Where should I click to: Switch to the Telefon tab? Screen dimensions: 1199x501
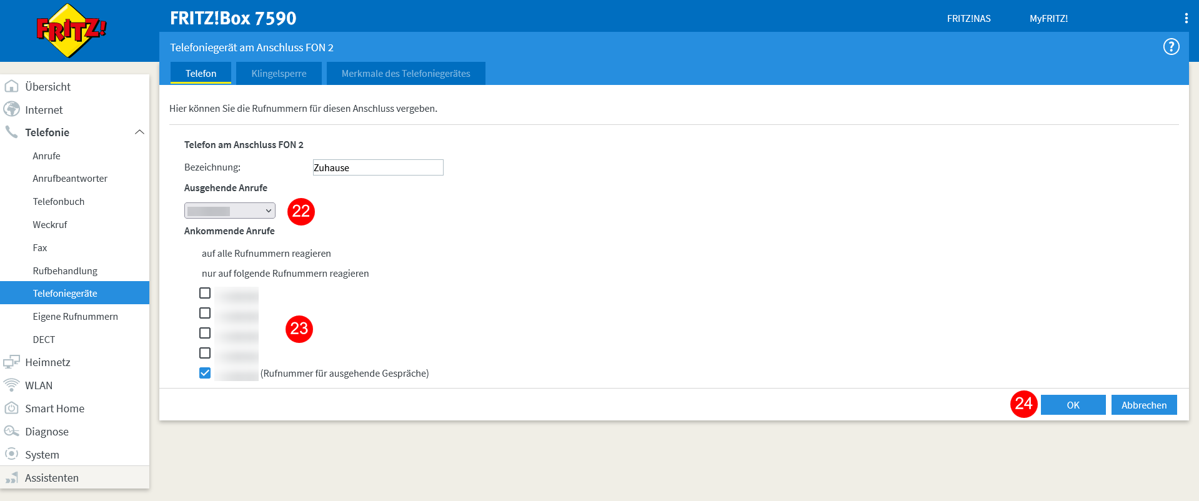[x=201, y=73]
